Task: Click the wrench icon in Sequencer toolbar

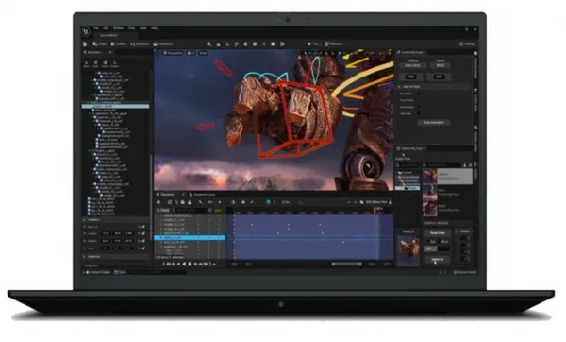Action: 201,202
